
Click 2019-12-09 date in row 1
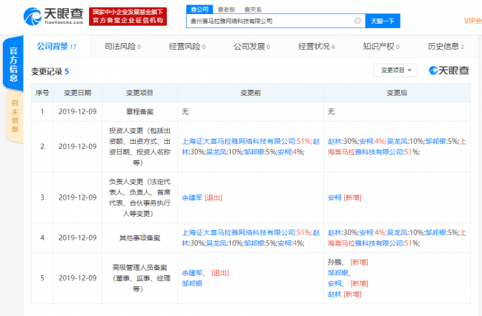point(77,112)
